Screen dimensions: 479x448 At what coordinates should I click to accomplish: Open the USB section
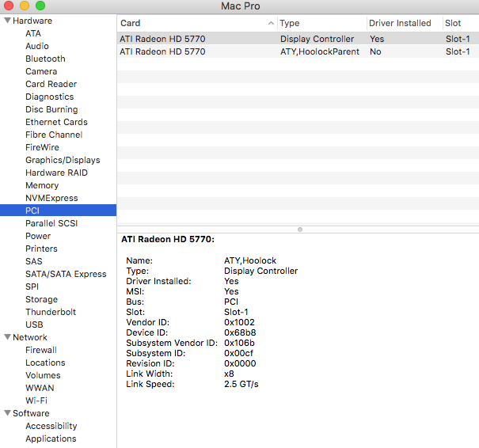34,325
